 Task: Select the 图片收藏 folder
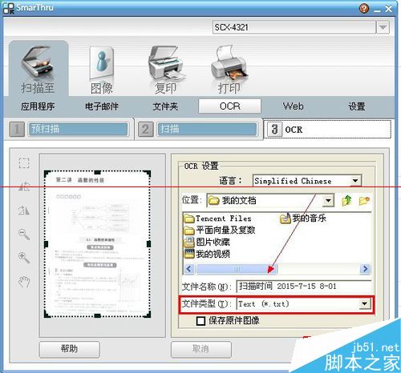pyautogui.click(x=207, y=242)
